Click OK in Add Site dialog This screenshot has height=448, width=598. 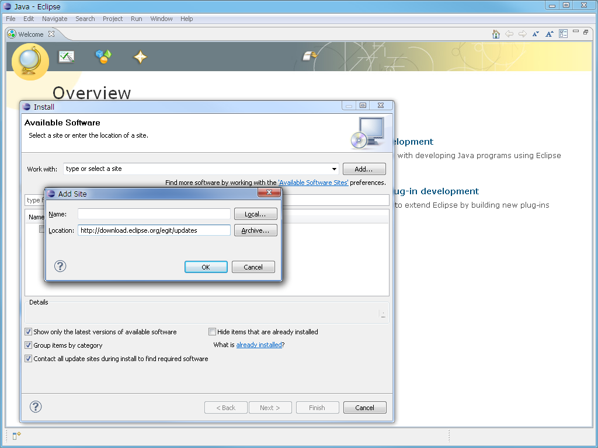(206, 267)
